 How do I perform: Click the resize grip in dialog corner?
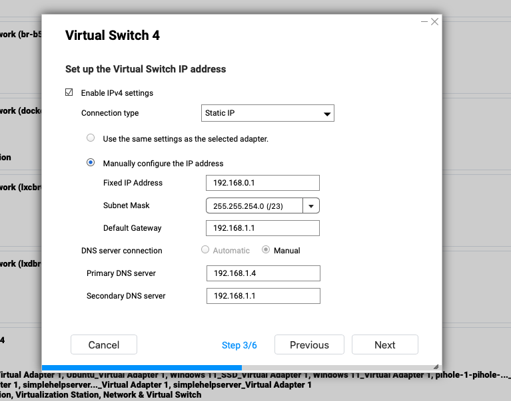(436, 366)
